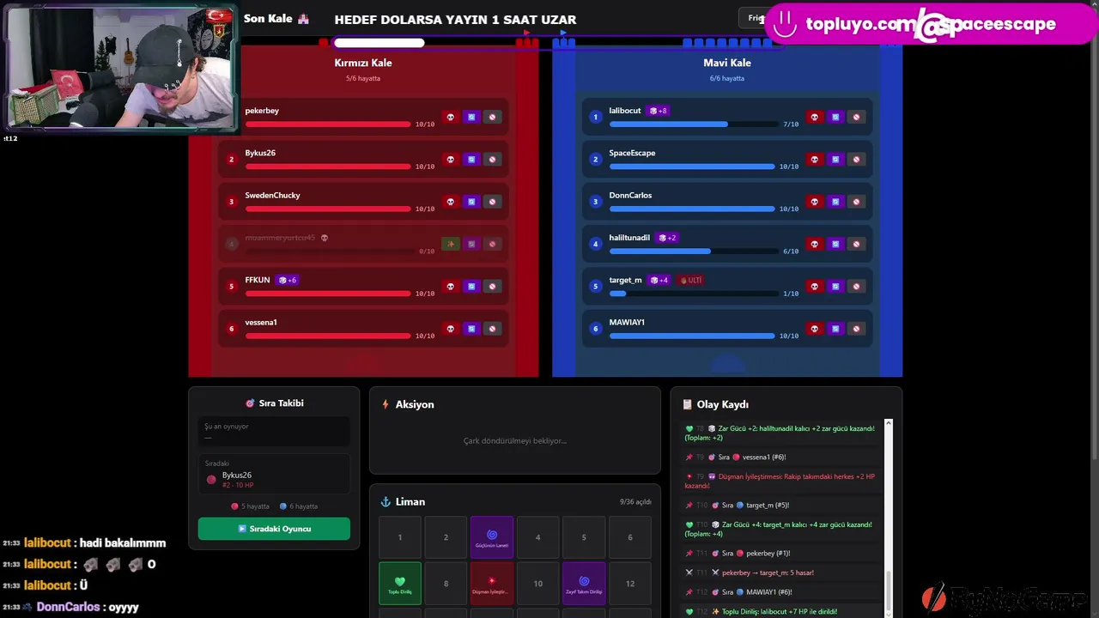Open Liman tile number 8
The width and height of the screenshot is (1099, 618).
(446, 584)
